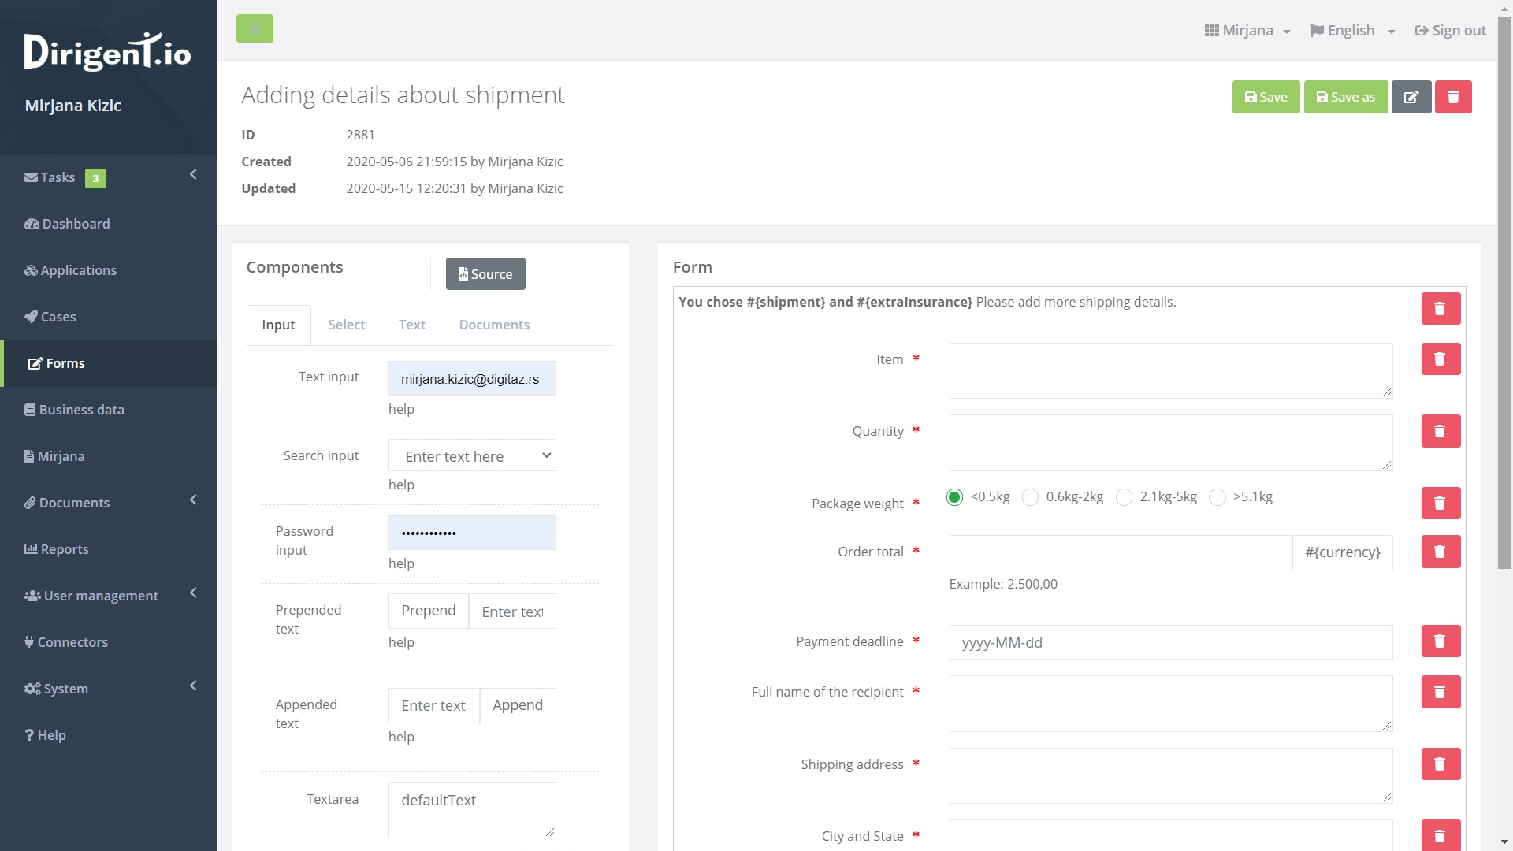Click the gray edit form pencil icon

pos(1411,97)
